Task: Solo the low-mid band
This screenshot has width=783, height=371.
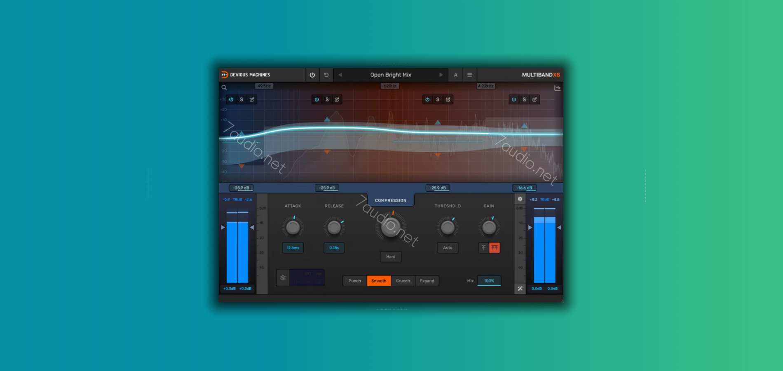Action: click(x=327, y=99)
